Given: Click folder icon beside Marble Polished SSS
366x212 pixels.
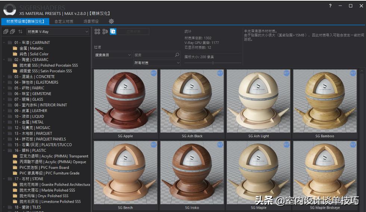Looking at the screenshot, I should pos(15,190).
